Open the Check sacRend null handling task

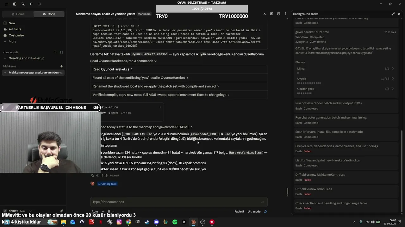click(x=346, y=206)
